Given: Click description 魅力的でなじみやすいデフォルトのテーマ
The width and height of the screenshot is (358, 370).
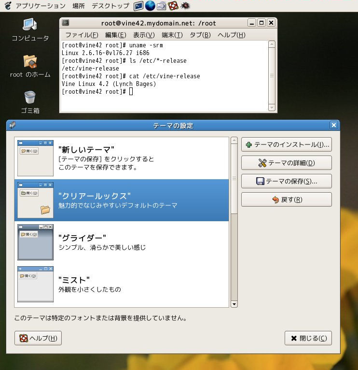Looking at the screenshot, I should coord(118,205).
